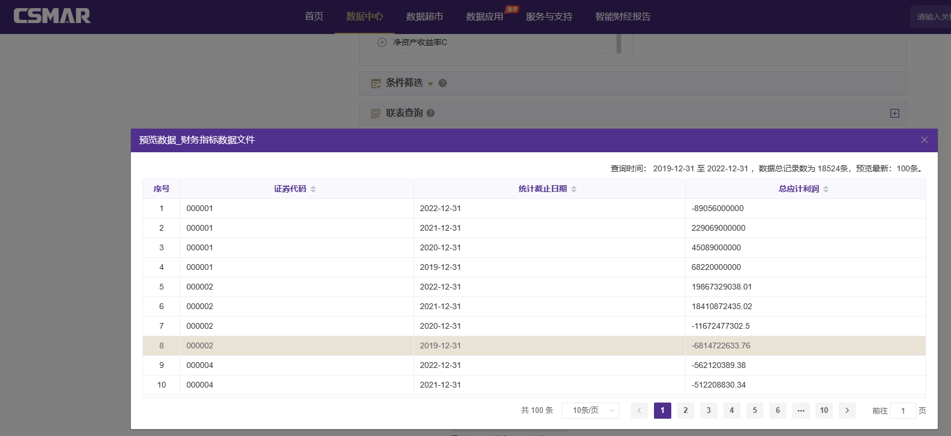
Task: Click help icon next to 联表查询
Action: [x=430, y=113]
